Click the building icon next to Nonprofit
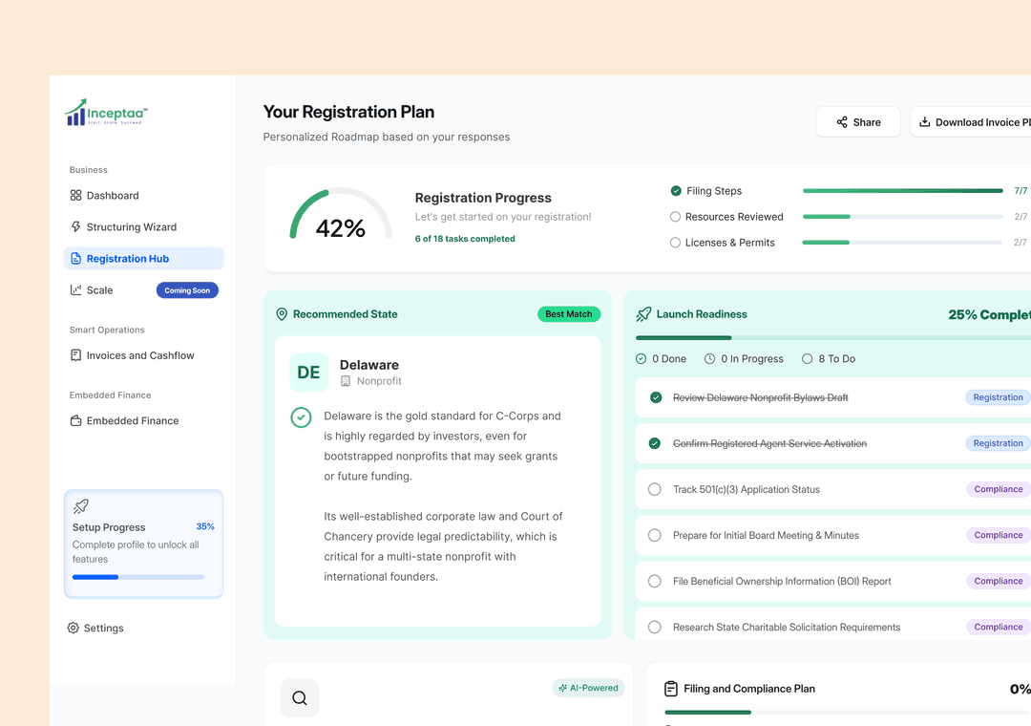The image size is (1031, 726). (346, 381)
